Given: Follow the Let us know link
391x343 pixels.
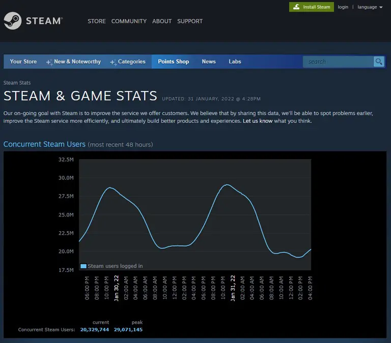Looking at the screenshot, I should tap(258, 121).
